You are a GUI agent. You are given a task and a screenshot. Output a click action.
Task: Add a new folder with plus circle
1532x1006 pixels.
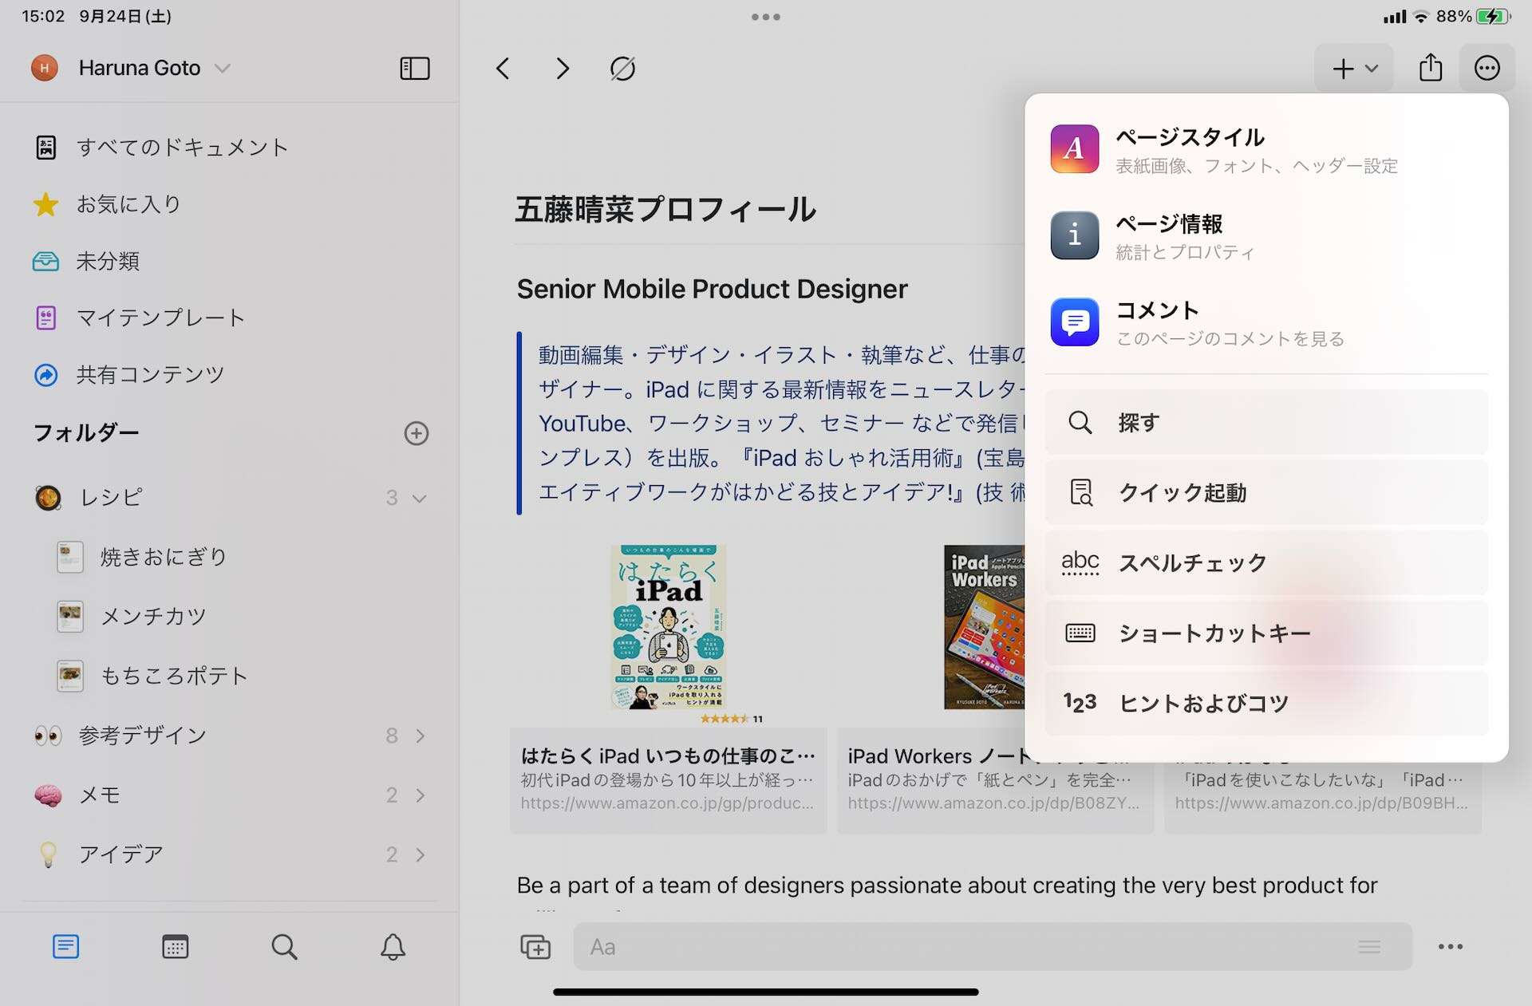[x=417, y=433]
